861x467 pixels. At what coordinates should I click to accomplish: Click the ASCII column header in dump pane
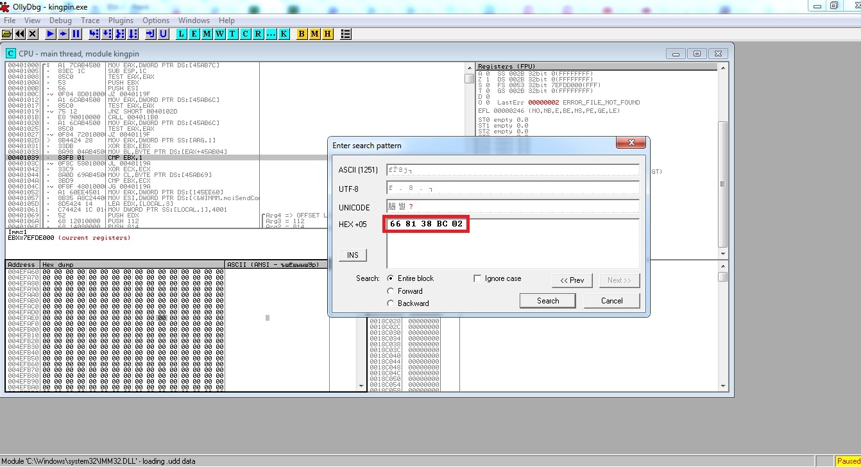tap(277, 264)
